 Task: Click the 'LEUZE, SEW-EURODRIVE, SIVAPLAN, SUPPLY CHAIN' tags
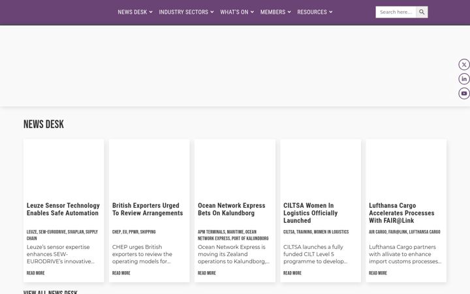tap(63, 235)
